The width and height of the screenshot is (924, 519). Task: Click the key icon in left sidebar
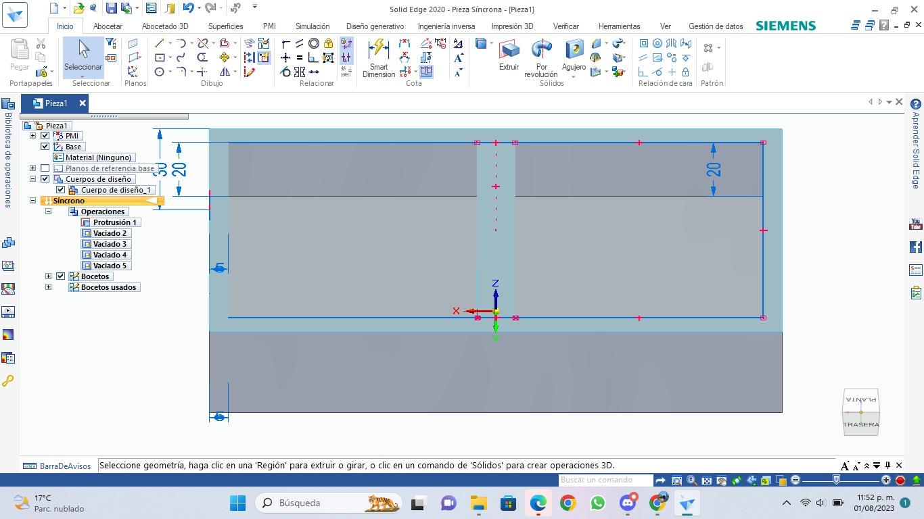point(8,381)
